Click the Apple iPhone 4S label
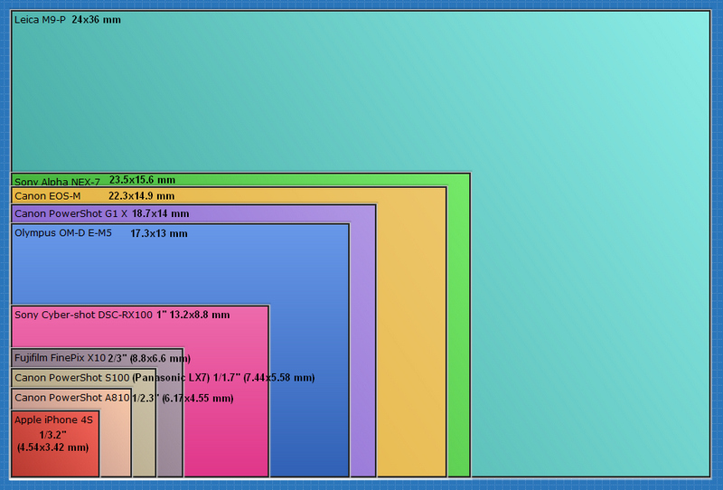The height and width of the screenshot is (490, 723). (x=53, y=420)
